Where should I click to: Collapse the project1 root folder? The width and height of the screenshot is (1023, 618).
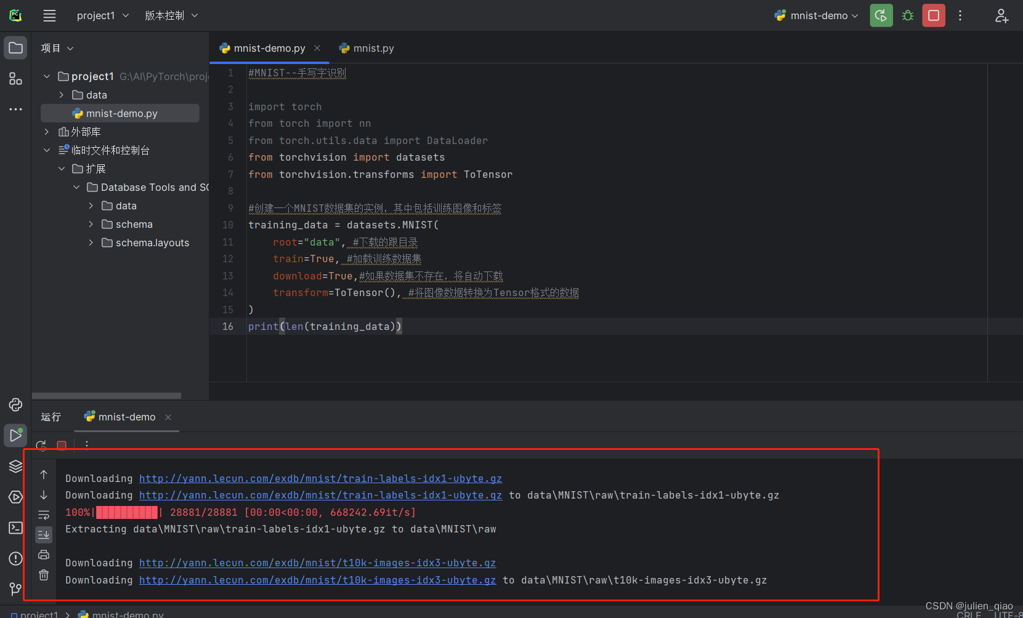(47, 76)
